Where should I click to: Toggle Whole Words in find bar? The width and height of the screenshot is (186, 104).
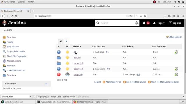(69, 97)
